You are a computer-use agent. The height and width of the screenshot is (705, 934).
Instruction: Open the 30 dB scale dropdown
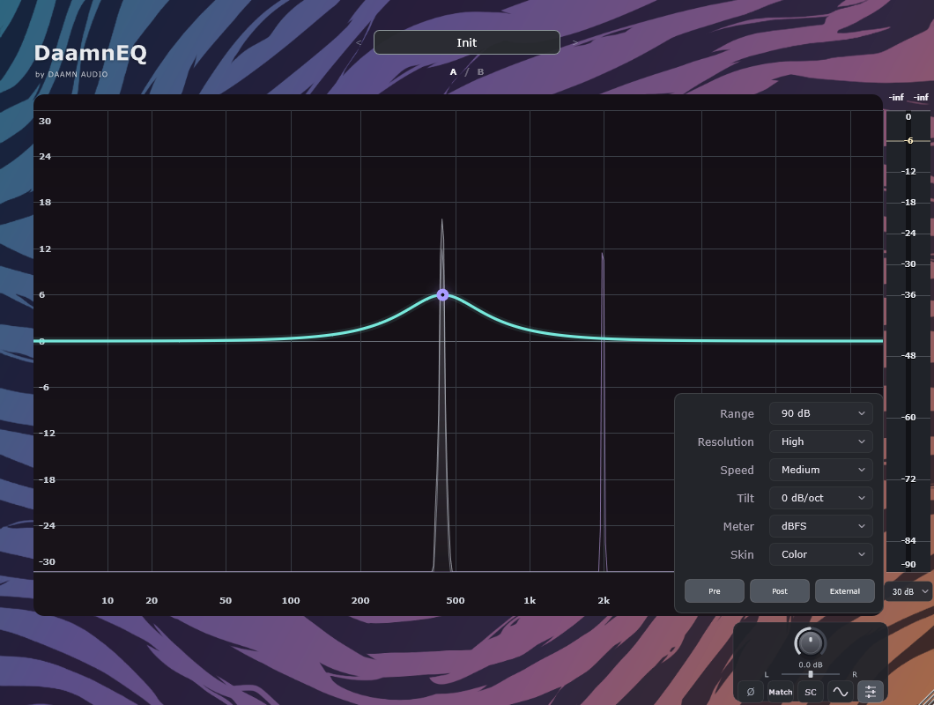tap(909, 591)
